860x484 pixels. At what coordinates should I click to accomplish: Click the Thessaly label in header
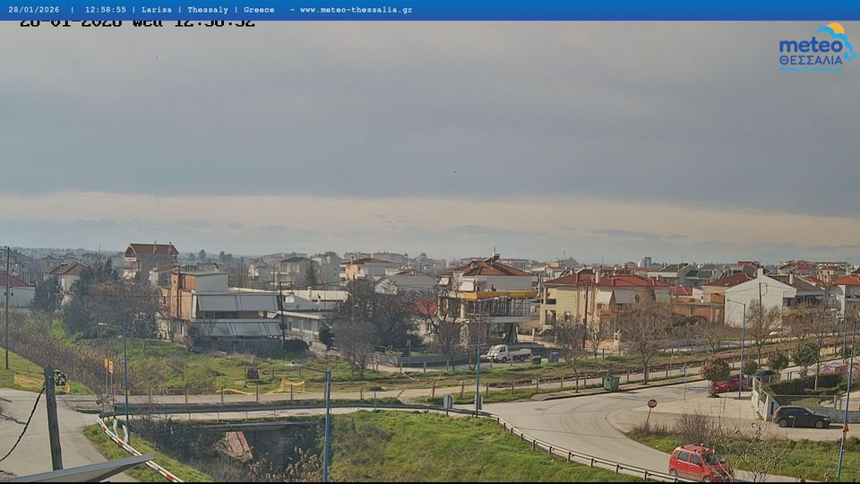coord(209,10)
